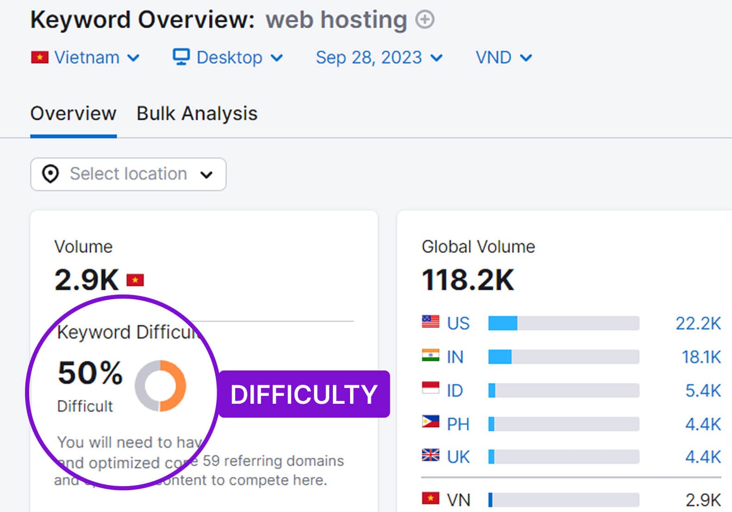
Task: Open the Select location dropdown
Action: (128, 174)
